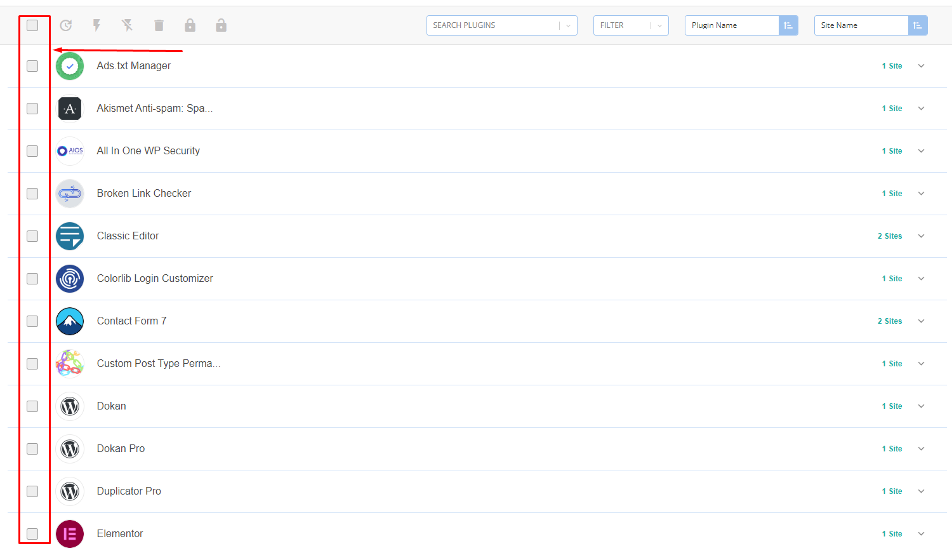This screenshot has width=952, height=553.
Task: Click the 'Colorlib Login Customizer' plugin name
Action: [155, 279]
